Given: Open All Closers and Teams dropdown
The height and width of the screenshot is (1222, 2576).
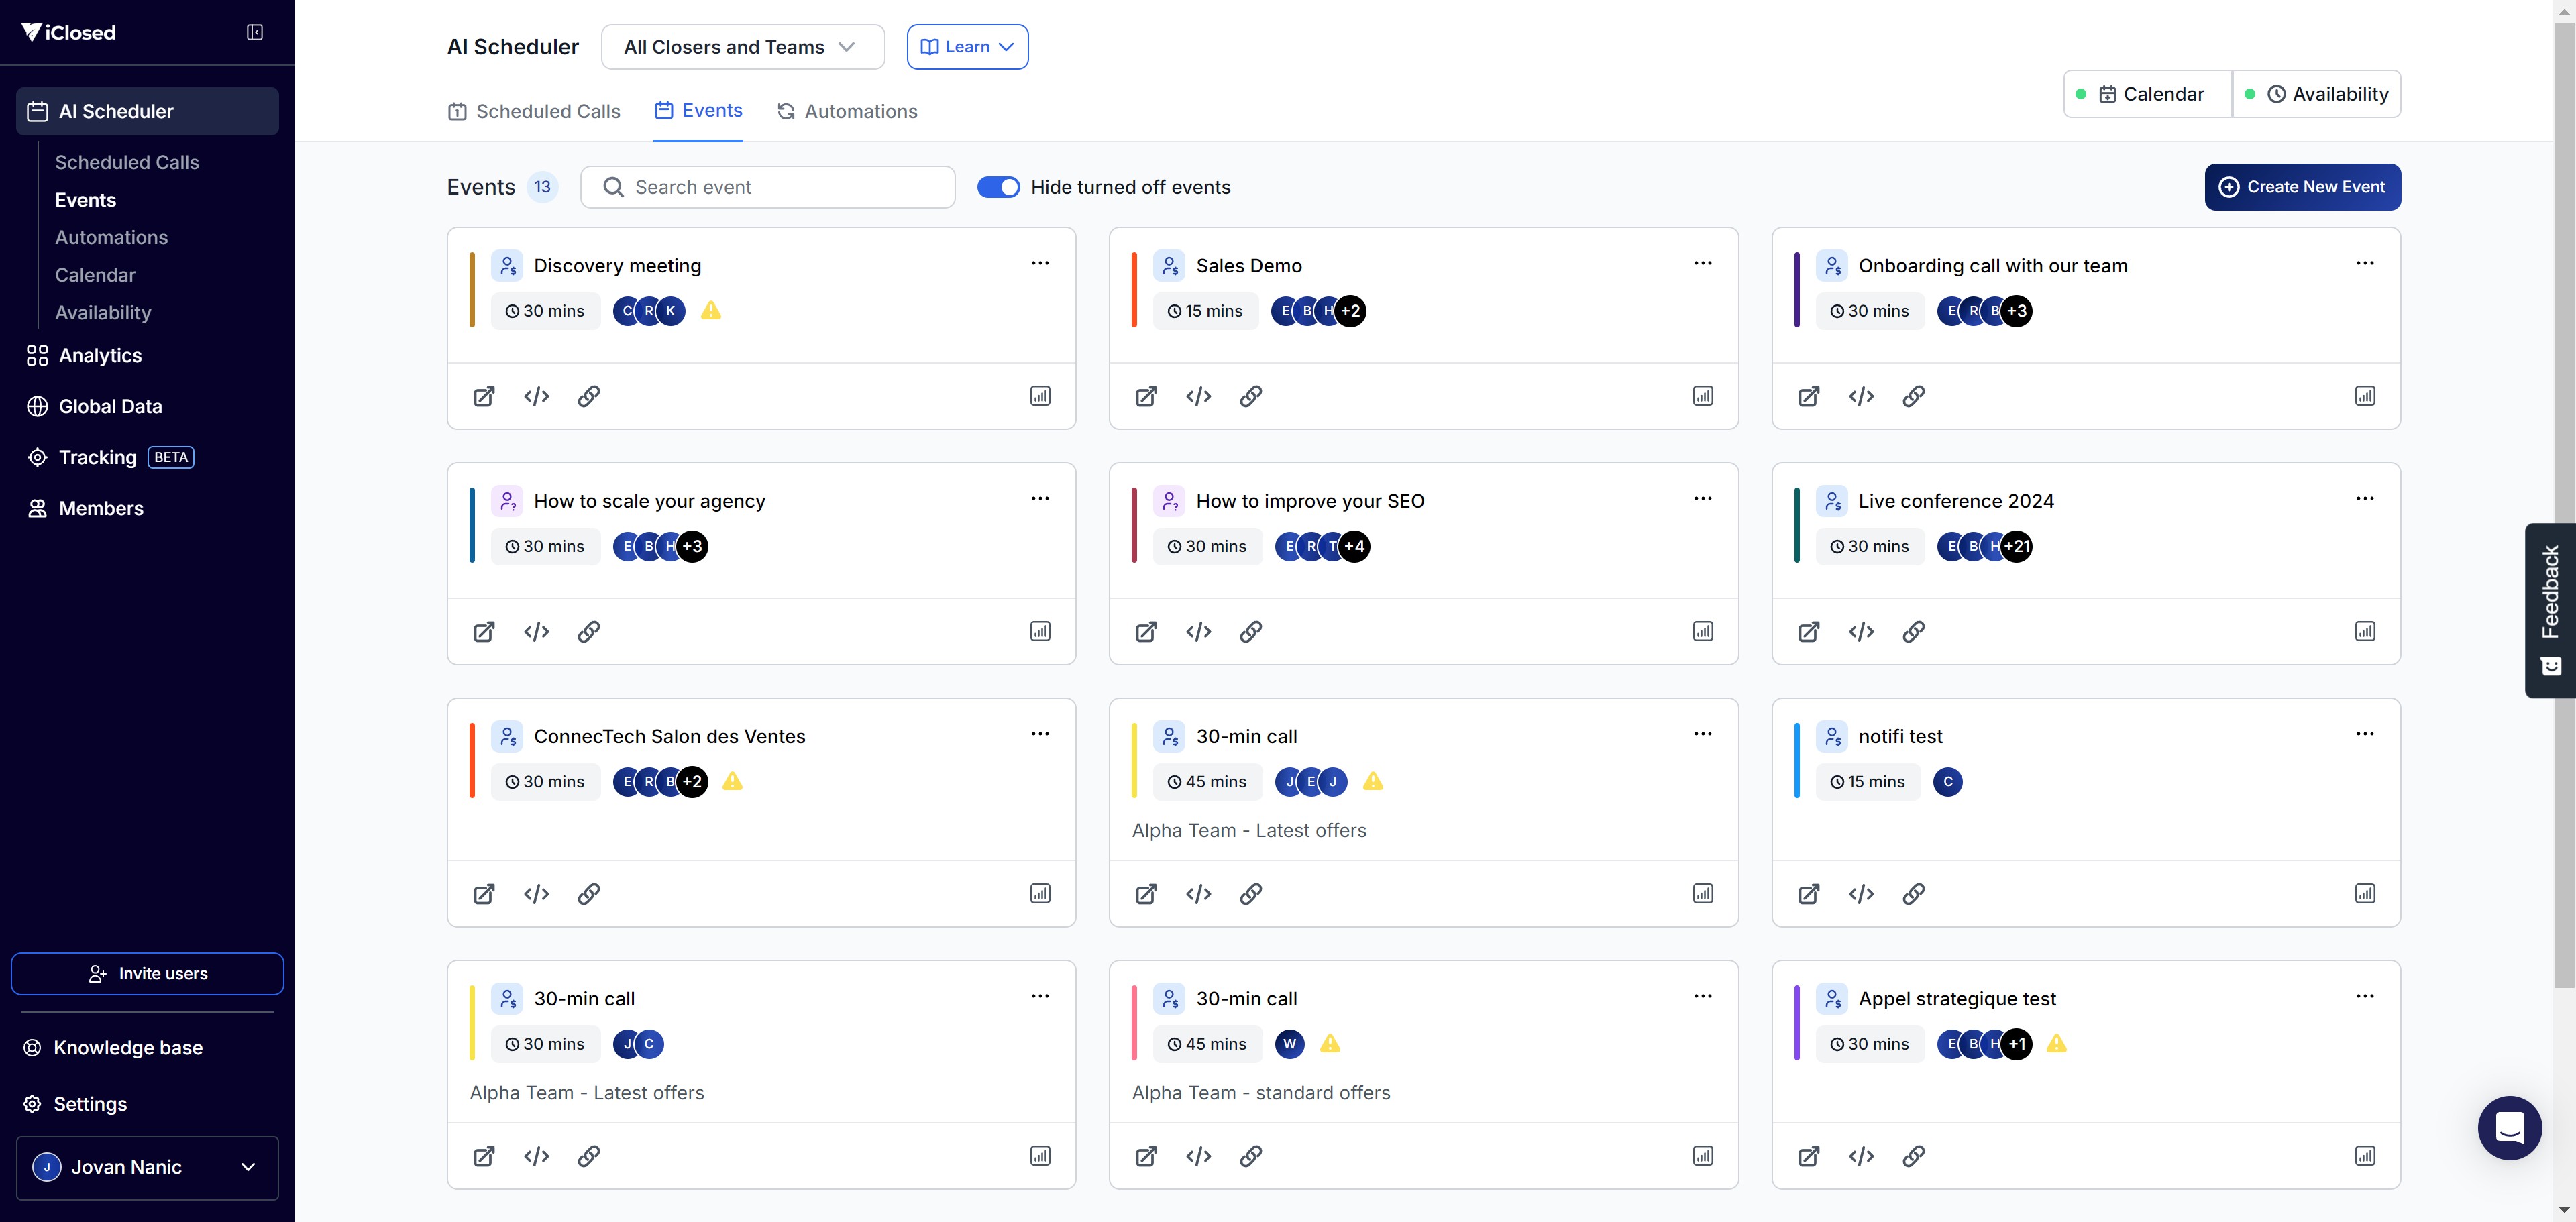Looking at the screenshot, I should click(742, 47).
